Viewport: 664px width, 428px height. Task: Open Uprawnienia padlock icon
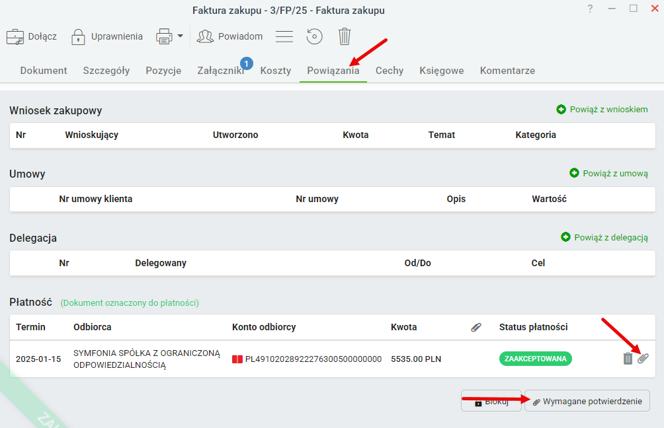(x=78, y=37)
